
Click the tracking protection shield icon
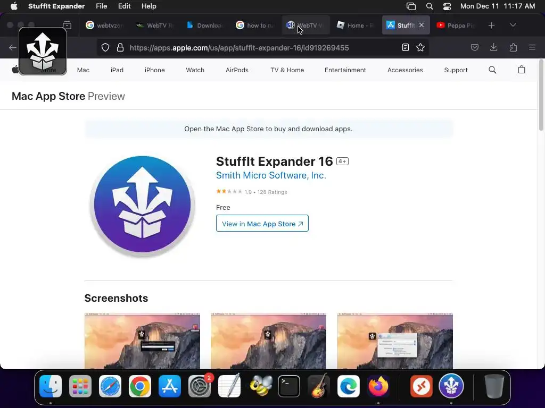105,47
